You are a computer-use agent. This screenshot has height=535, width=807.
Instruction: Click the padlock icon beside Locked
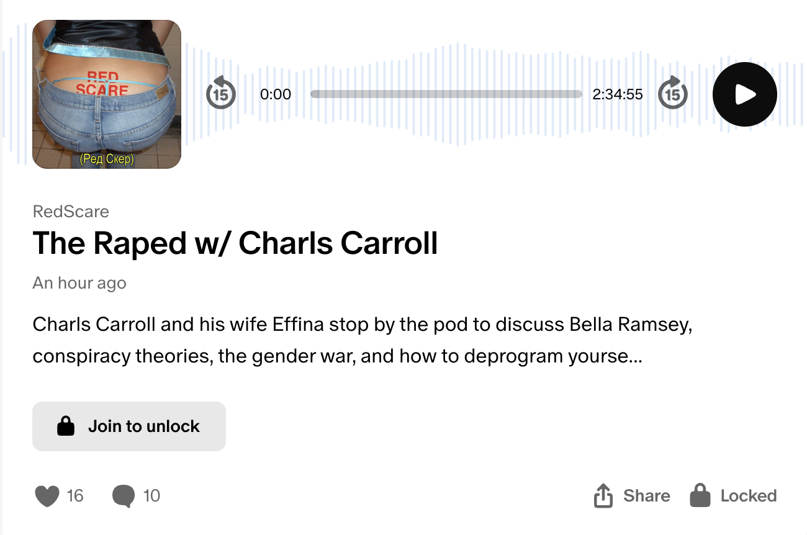700,495
